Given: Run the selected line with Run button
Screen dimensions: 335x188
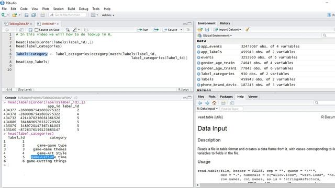Looking at the screenshot, I should point(143,30).
